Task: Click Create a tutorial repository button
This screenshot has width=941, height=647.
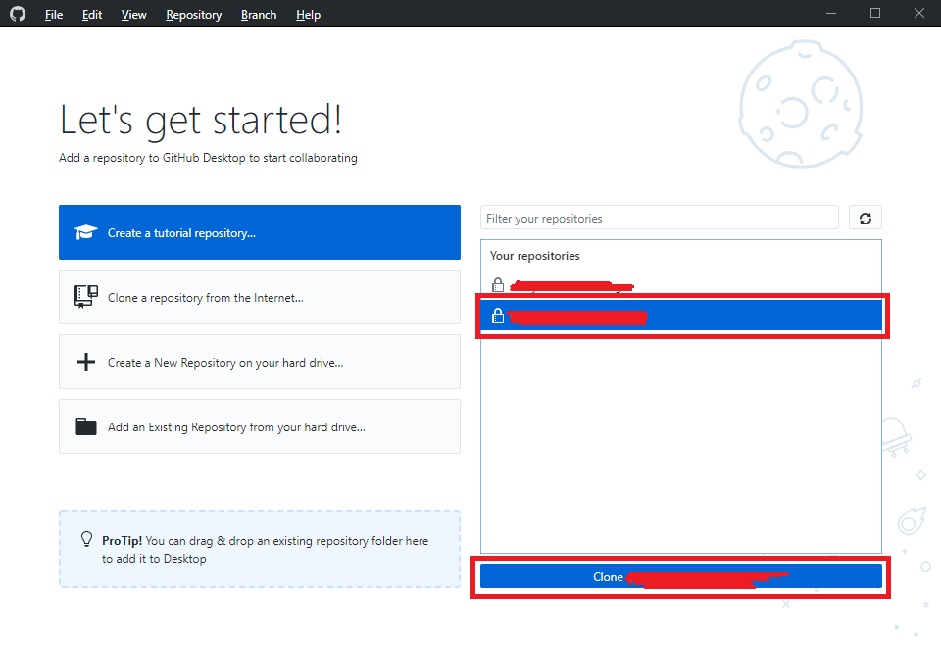Action: 259,232
